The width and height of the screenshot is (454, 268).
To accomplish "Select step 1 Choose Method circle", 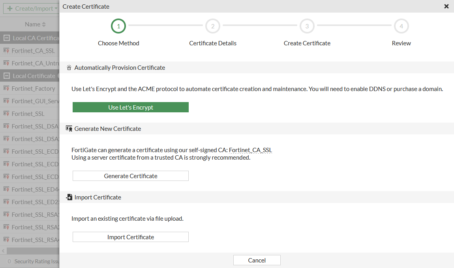I will point(118,26).
